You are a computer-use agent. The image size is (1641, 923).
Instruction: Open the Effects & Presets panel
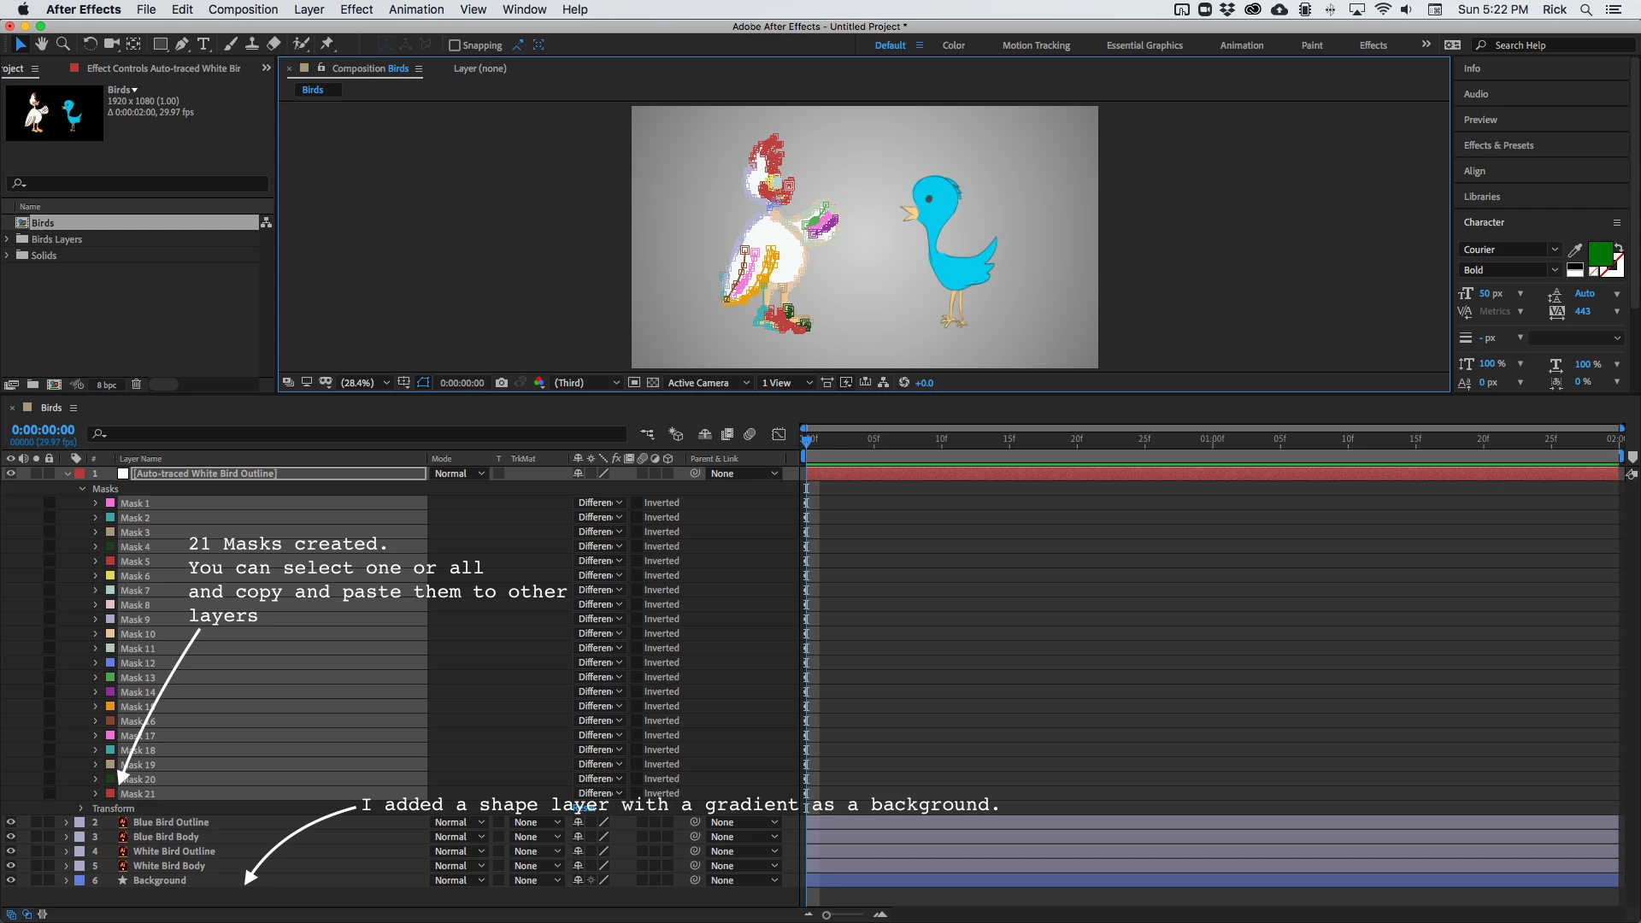[x=1498, y=145]
